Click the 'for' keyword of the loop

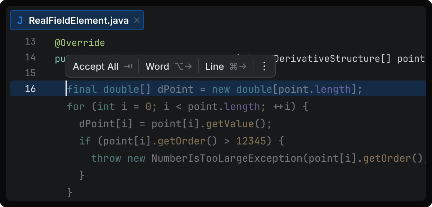[76, 107]
